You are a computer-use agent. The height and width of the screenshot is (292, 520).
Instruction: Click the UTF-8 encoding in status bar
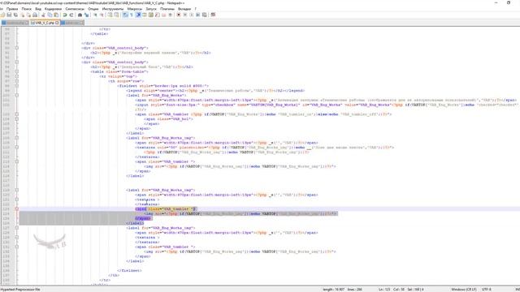point(486,290)
